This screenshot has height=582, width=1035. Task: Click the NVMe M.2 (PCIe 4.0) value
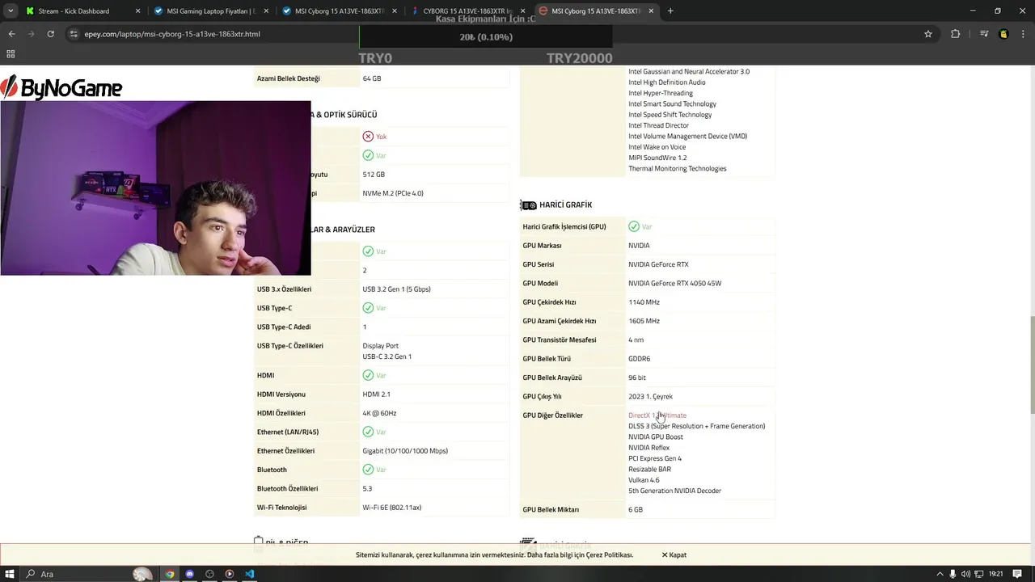tap(393, 193)
